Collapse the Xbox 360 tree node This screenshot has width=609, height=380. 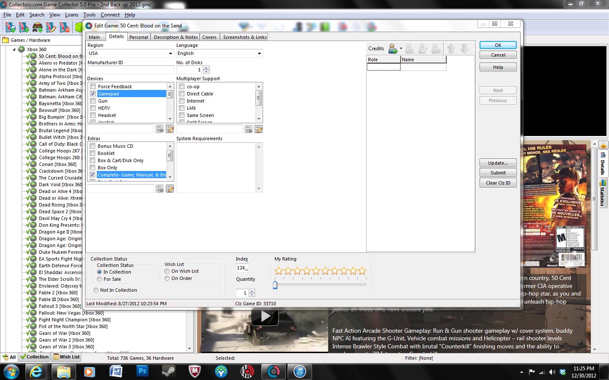(x=14, y=49)
